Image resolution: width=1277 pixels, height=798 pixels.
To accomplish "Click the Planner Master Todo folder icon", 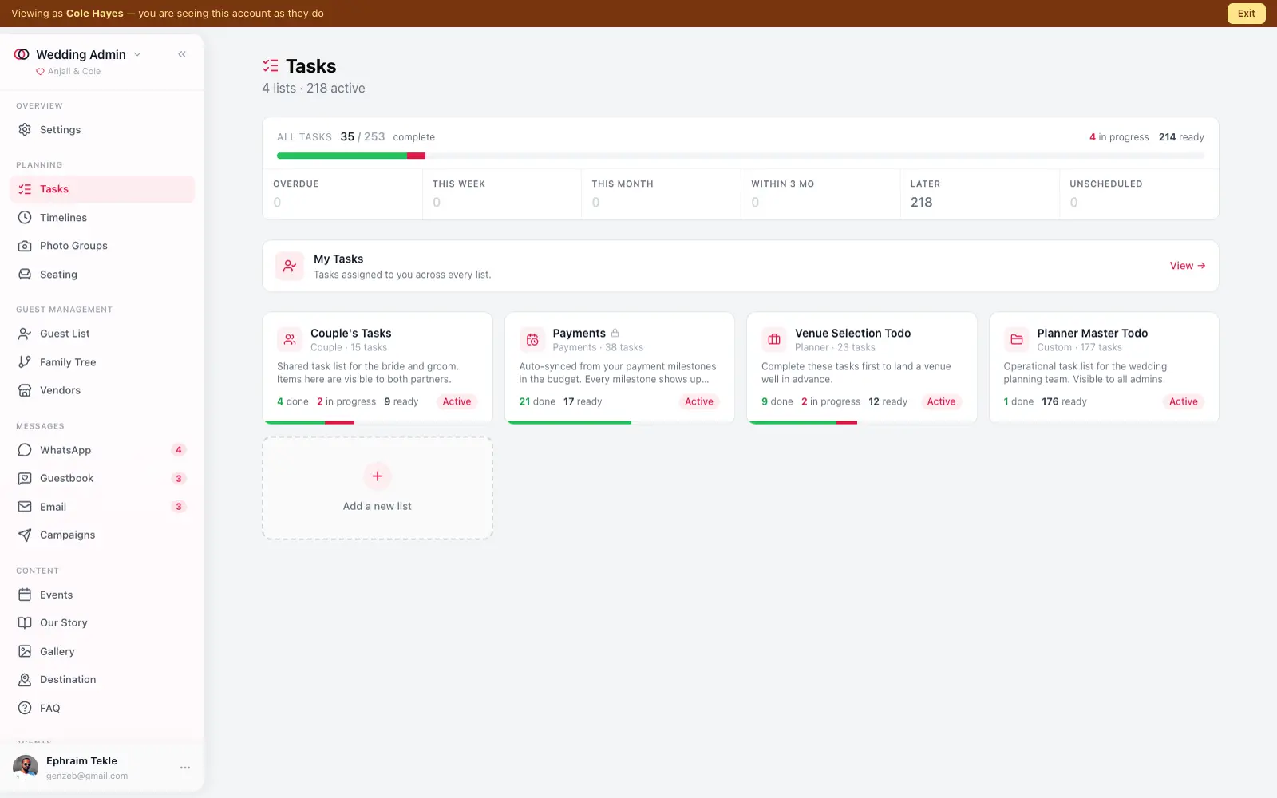I will (x=1017, y=339).
